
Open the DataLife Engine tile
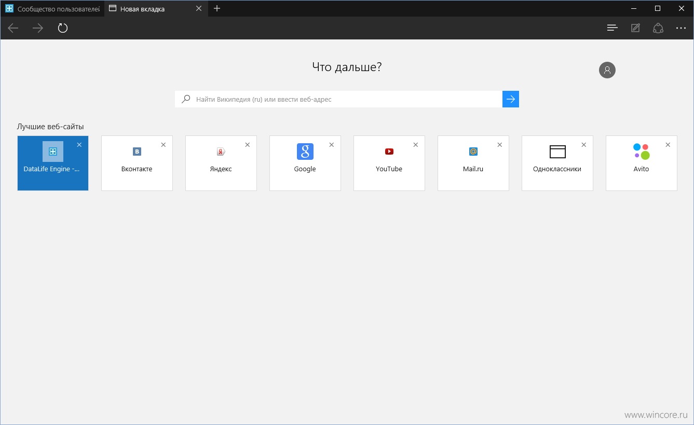(x=53, y=163)
